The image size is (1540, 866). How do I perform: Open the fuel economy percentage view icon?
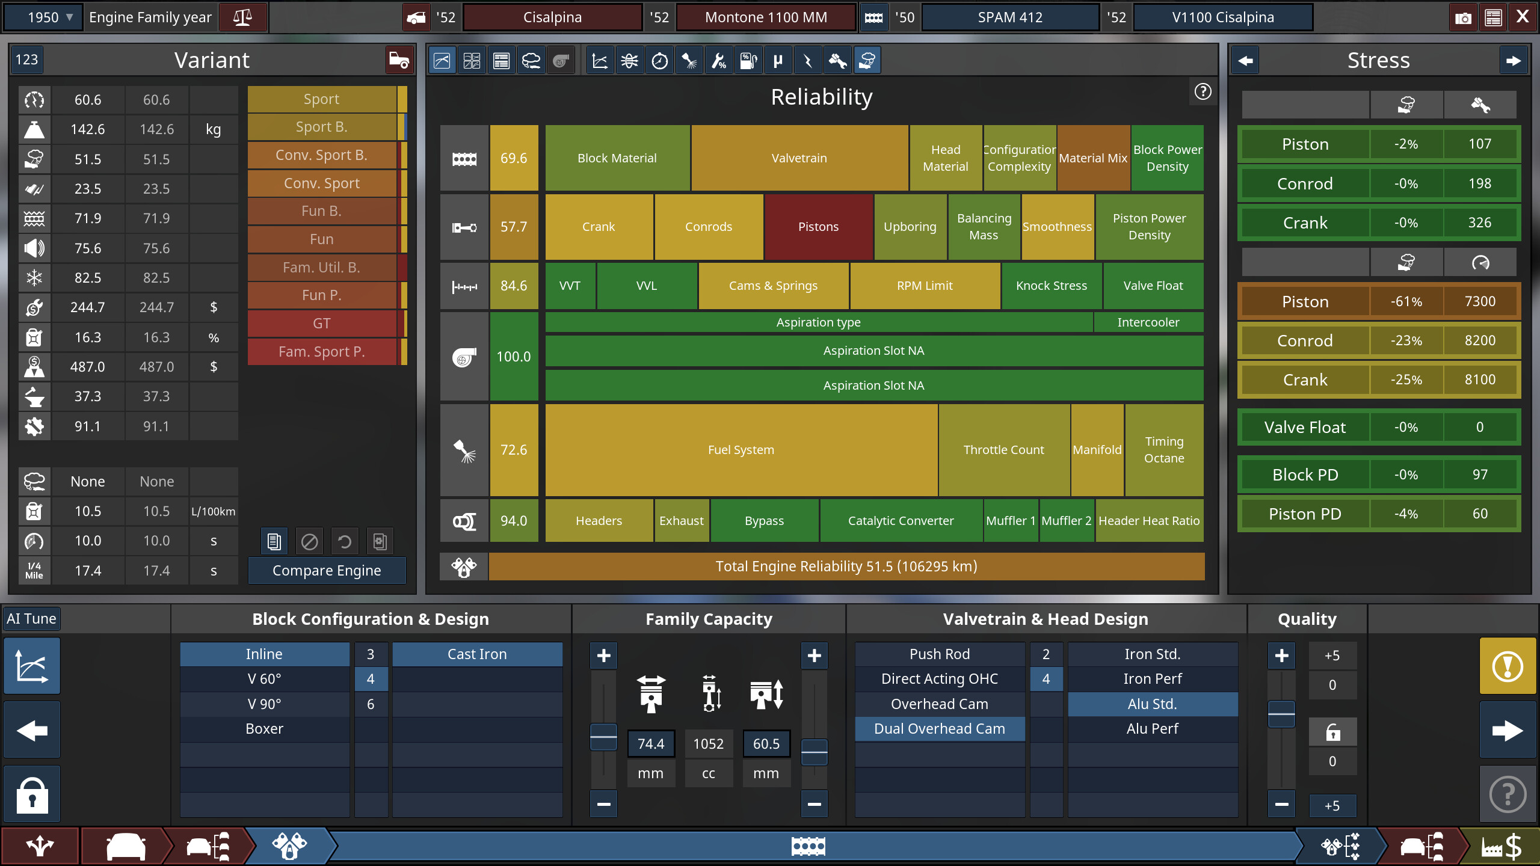[x=749, y=60]
